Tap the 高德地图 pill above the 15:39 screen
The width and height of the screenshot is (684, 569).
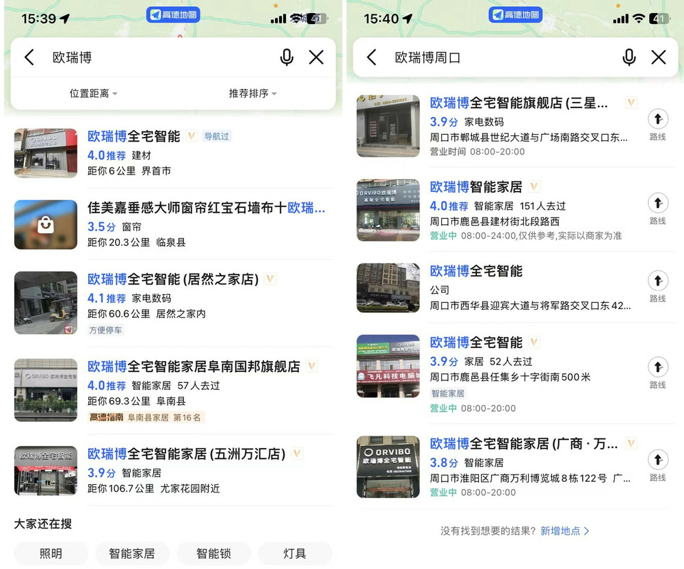pos(173,15)
